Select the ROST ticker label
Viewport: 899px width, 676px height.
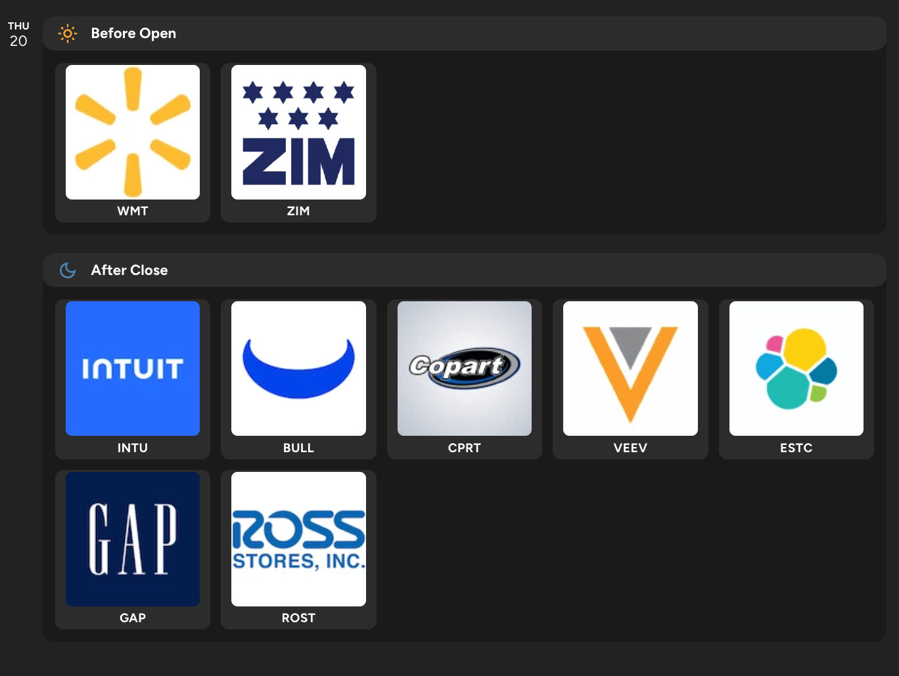298,618
